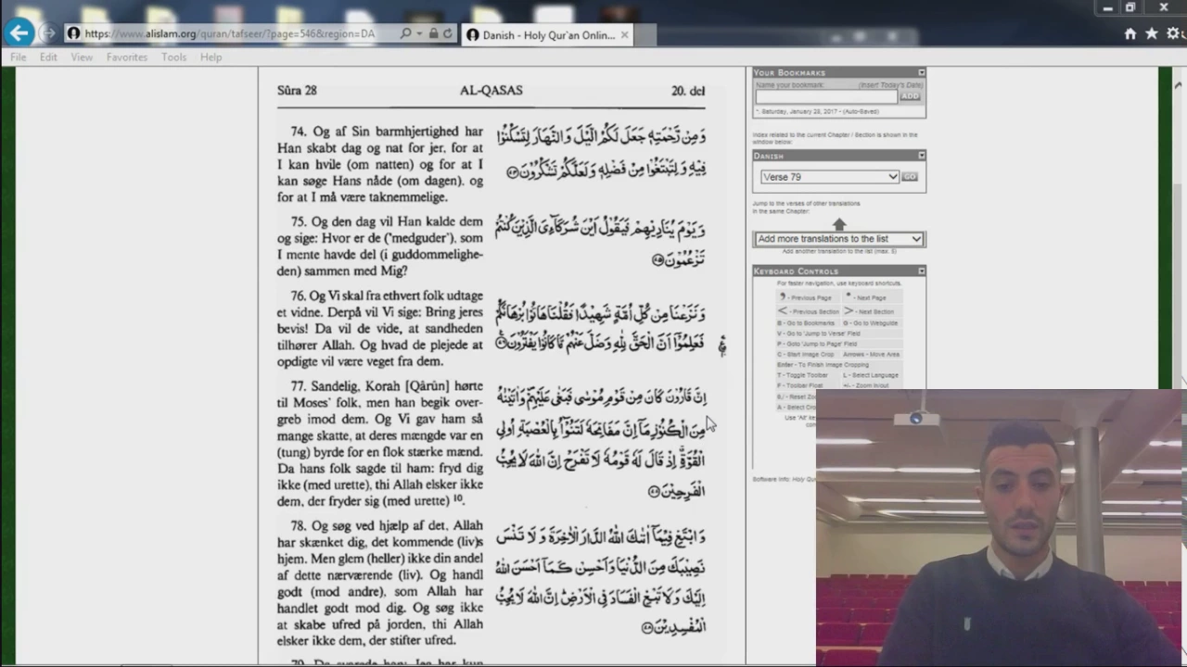Click the Select Language entry
The image size is (1187, 667).
tap(872, 375)
